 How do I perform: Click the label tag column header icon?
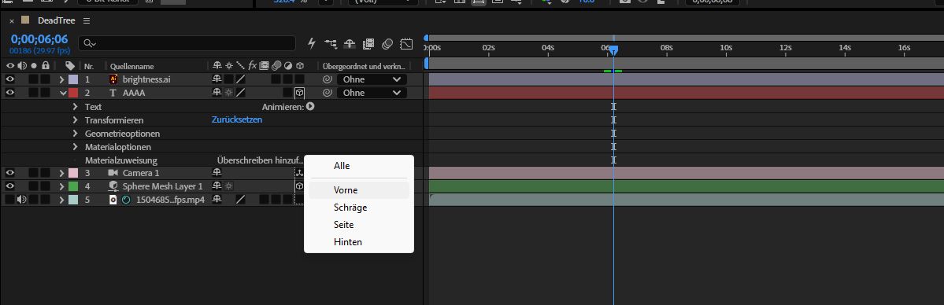70,65
